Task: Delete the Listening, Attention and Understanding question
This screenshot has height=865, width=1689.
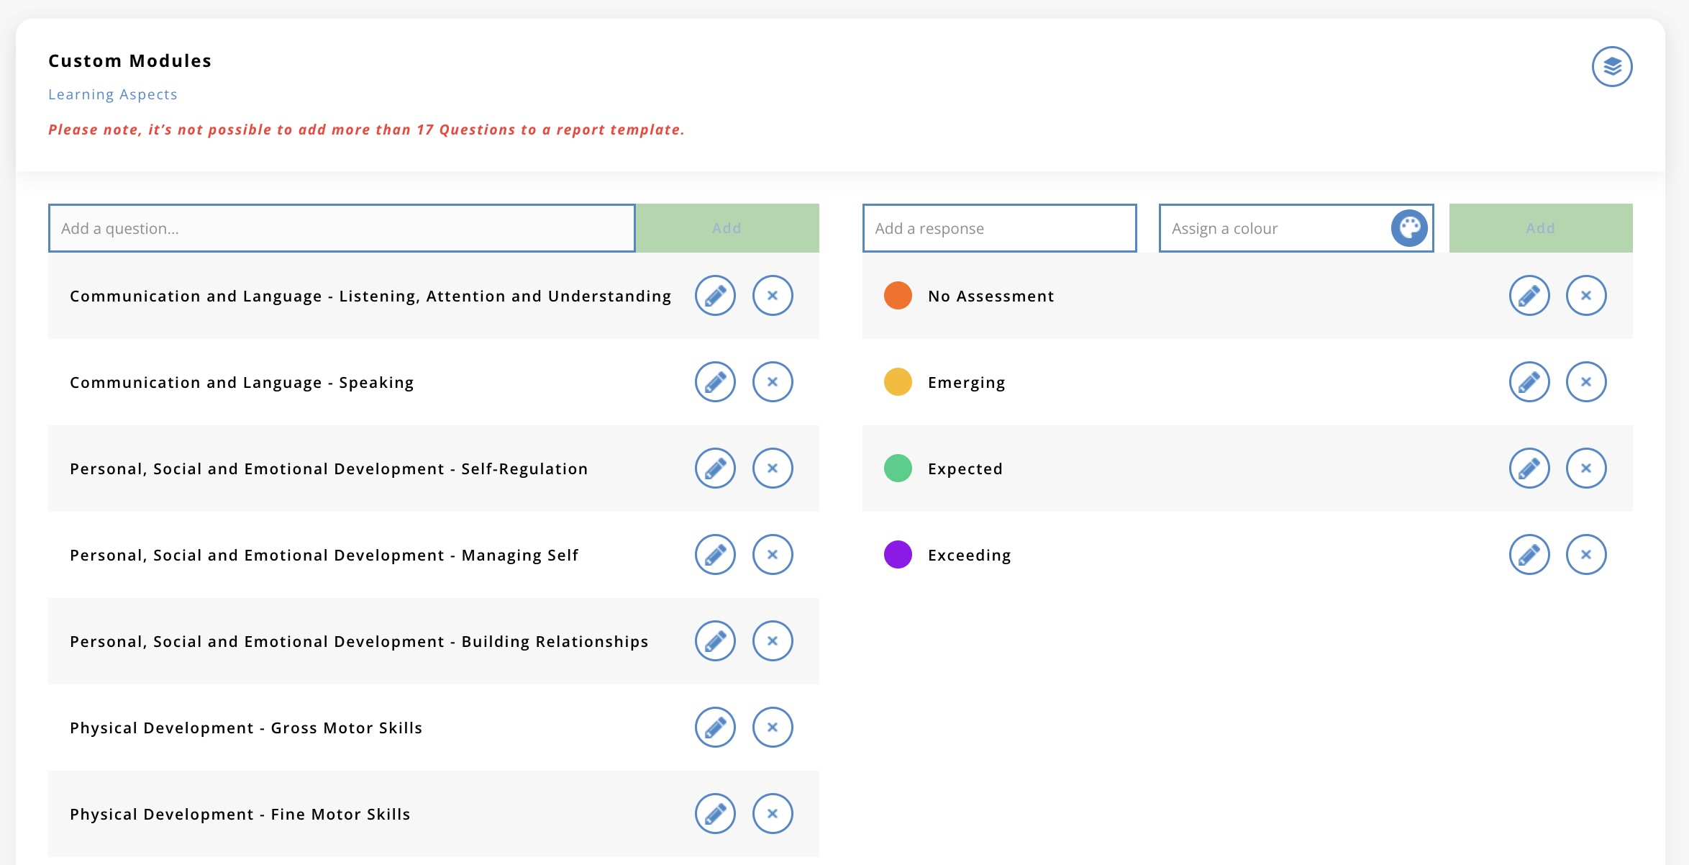Action: (x=773, y=296)
